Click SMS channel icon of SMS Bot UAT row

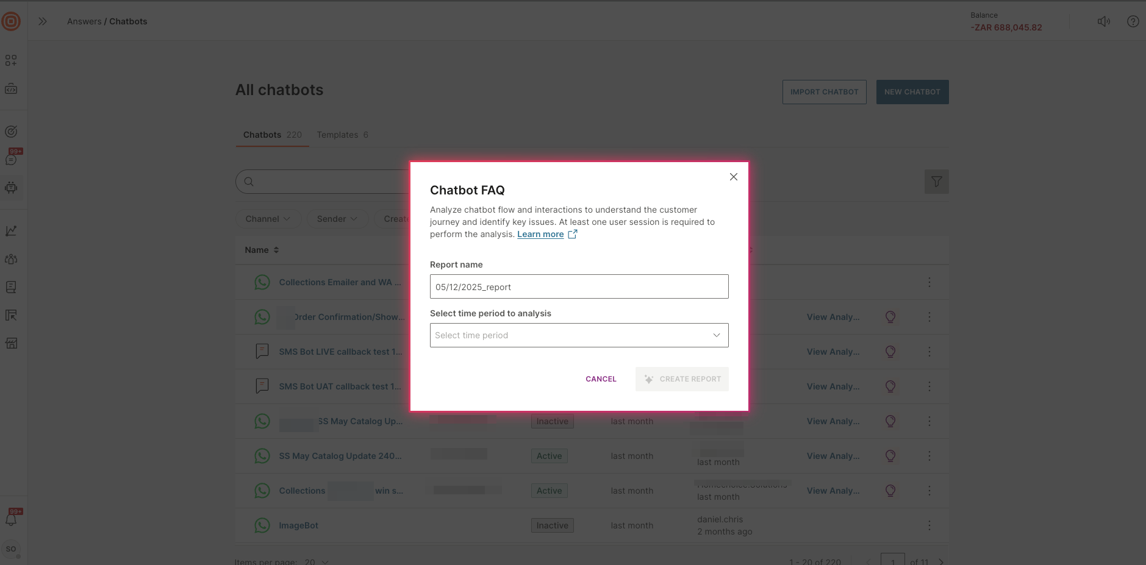(262, 386)
